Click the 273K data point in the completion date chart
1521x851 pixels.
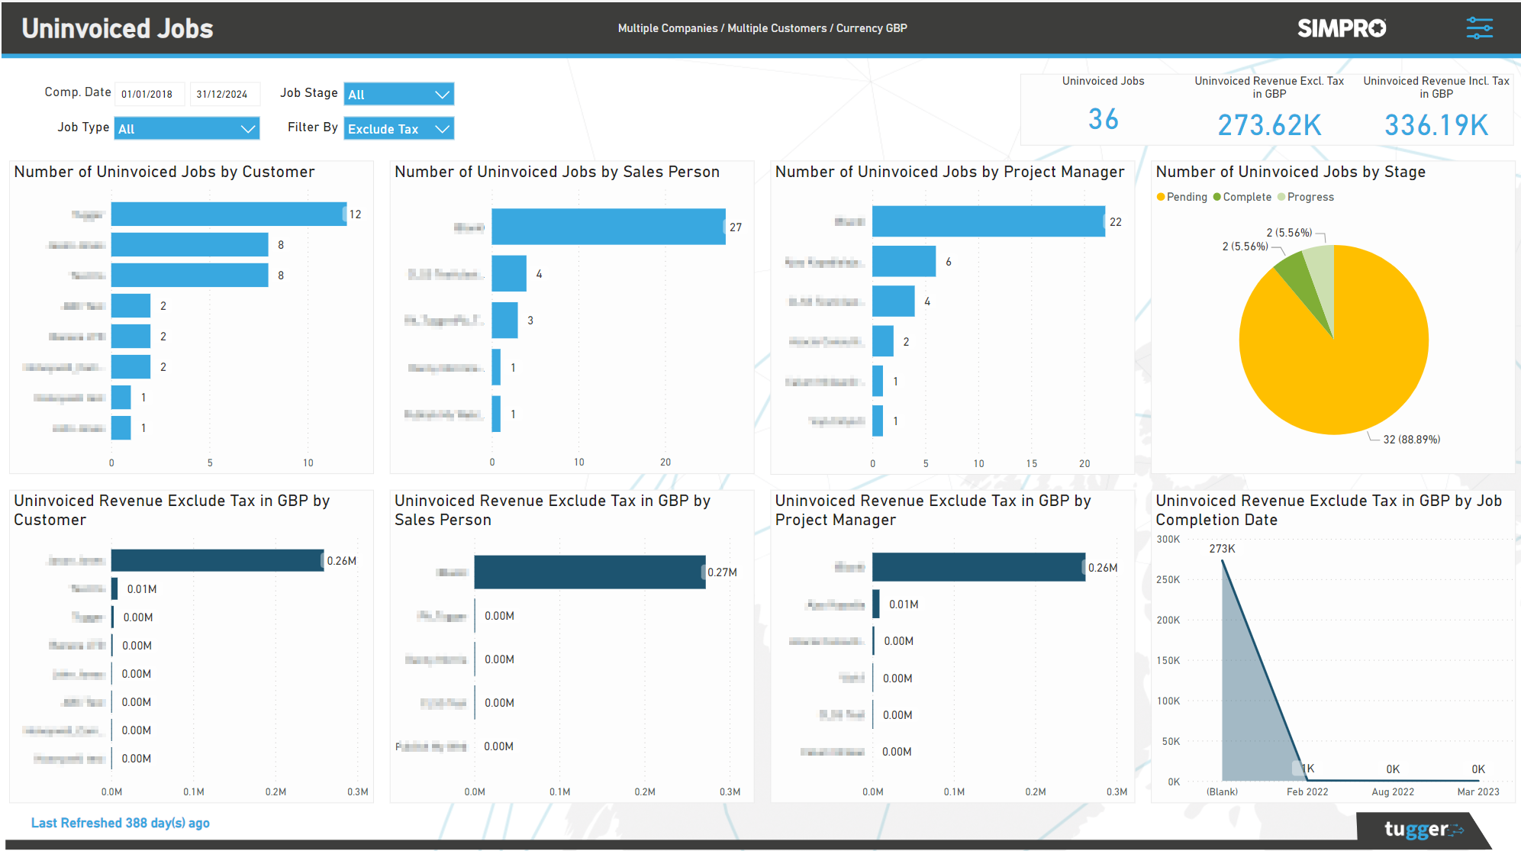pyautogui.click(x=1222, y=559)
